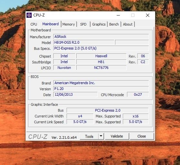Click the Validate button
The width and height of the screenshot is (180, 165).
pyautogui.click(x=117, y=136)
